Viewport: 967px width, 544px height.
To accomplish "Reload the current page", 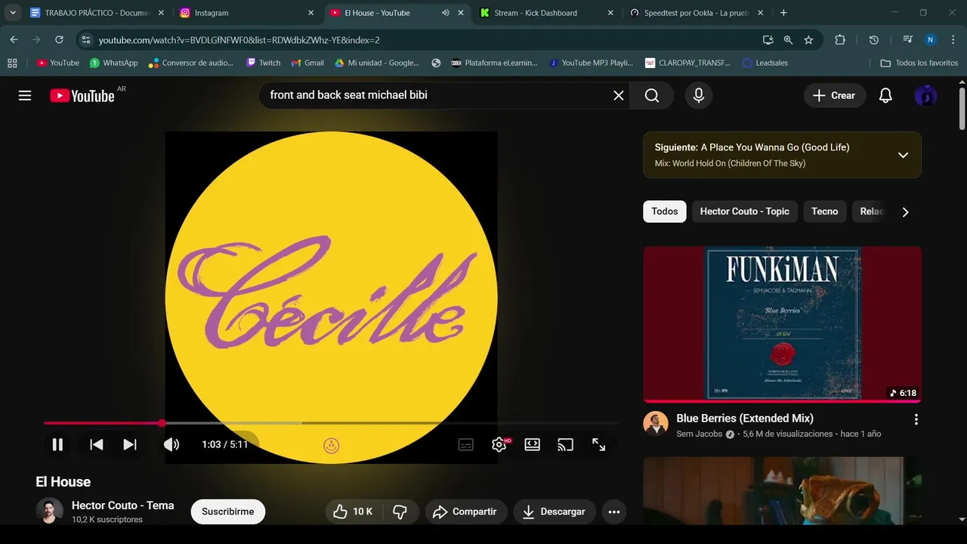I will tap(59, 39).
